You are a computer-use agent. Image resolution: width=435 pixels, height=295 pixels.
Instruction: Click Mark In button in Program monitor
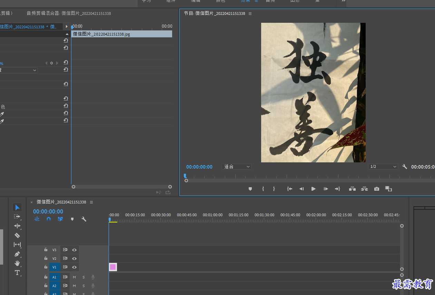click(x=263, y=189)
